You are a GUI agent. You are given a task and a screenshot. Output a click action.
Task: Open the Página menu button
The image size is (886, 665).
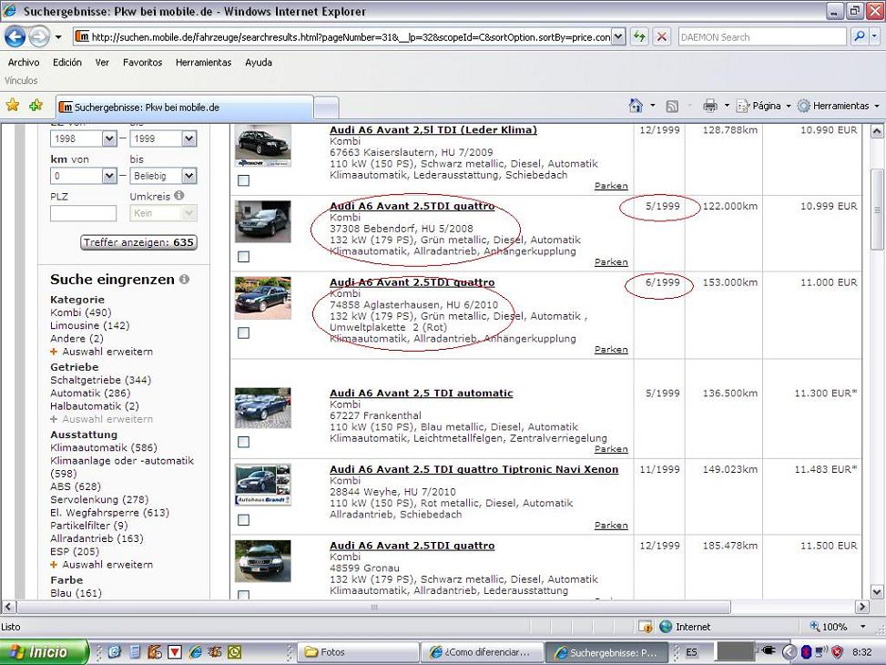(x=763, y=106)
